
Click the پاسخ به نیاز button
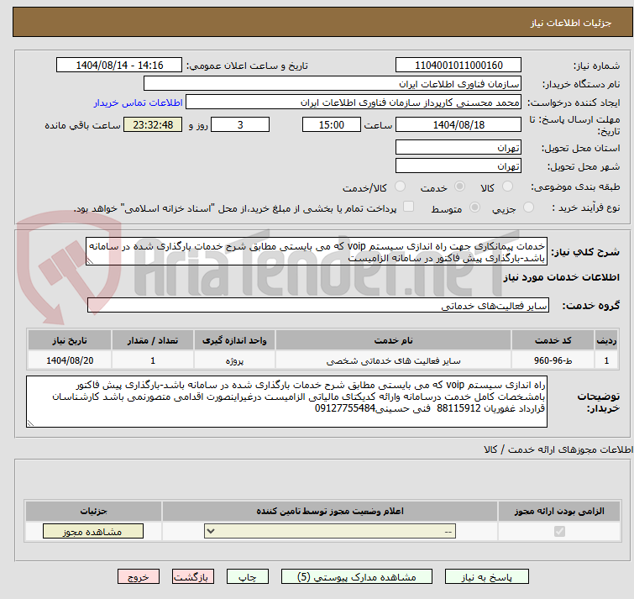(487, 577)
